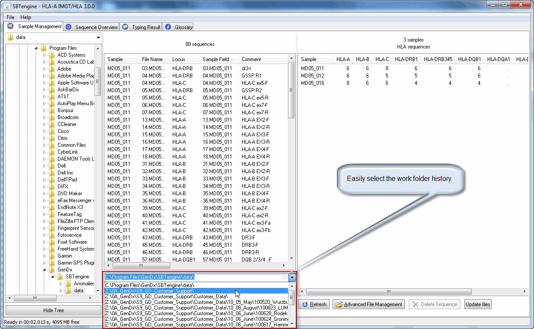Click the Locus column header
Image resolution: width=534 pixels, height=329 pixels.
[185, 59]
